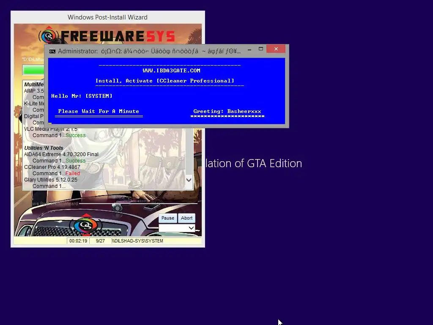Click 'Please Wait For A Minute' text
The width and height of the screenshot is (433, 325).
click(x=99, y=111)
